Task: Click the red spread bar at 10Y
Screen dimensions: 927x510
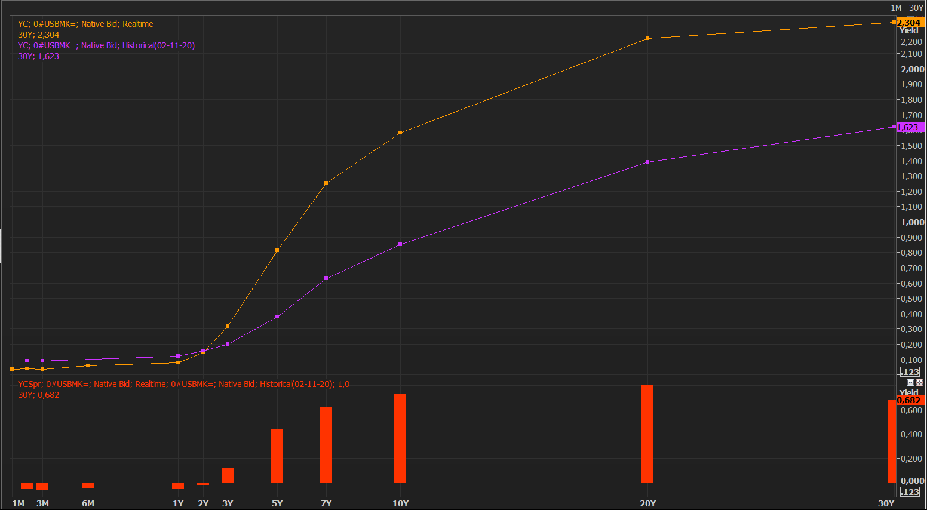Action: [x=400, y=438]
